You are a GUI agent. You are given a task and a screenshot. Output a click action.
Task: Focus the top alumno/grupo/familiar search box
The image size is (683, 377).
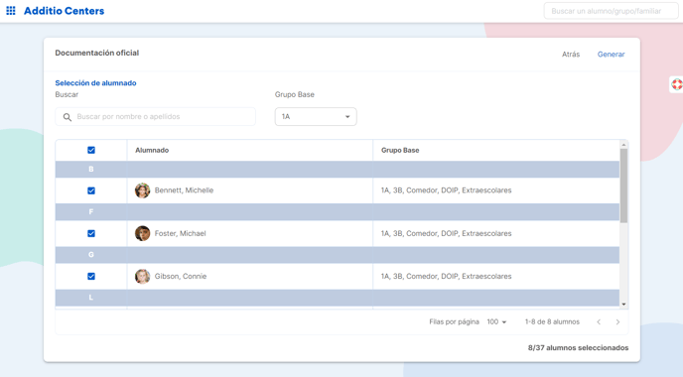point(611,11)
